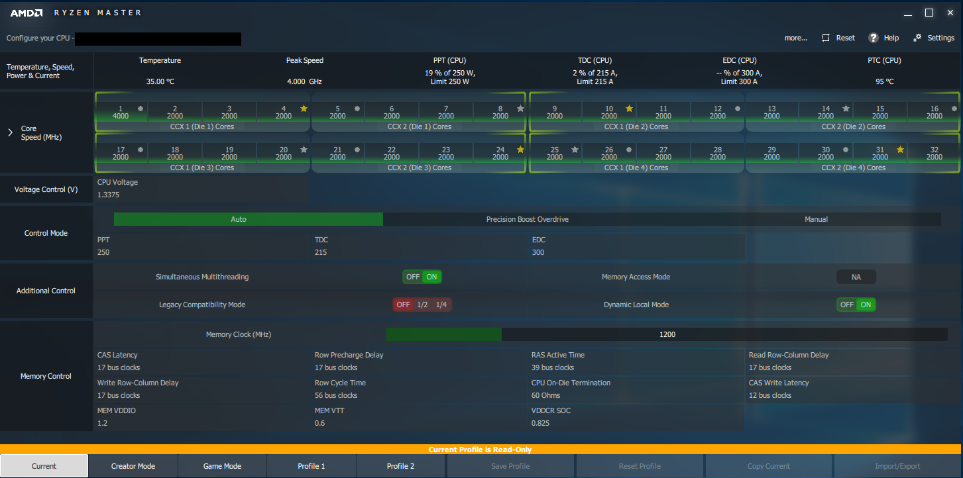Click the Reset icon in the top bar
The width and height of the screenshot is (963, 478).
point(826,38)
